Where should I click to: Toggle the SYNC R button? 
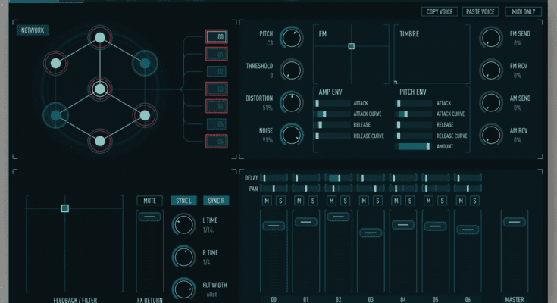click(x=216, y=201)
